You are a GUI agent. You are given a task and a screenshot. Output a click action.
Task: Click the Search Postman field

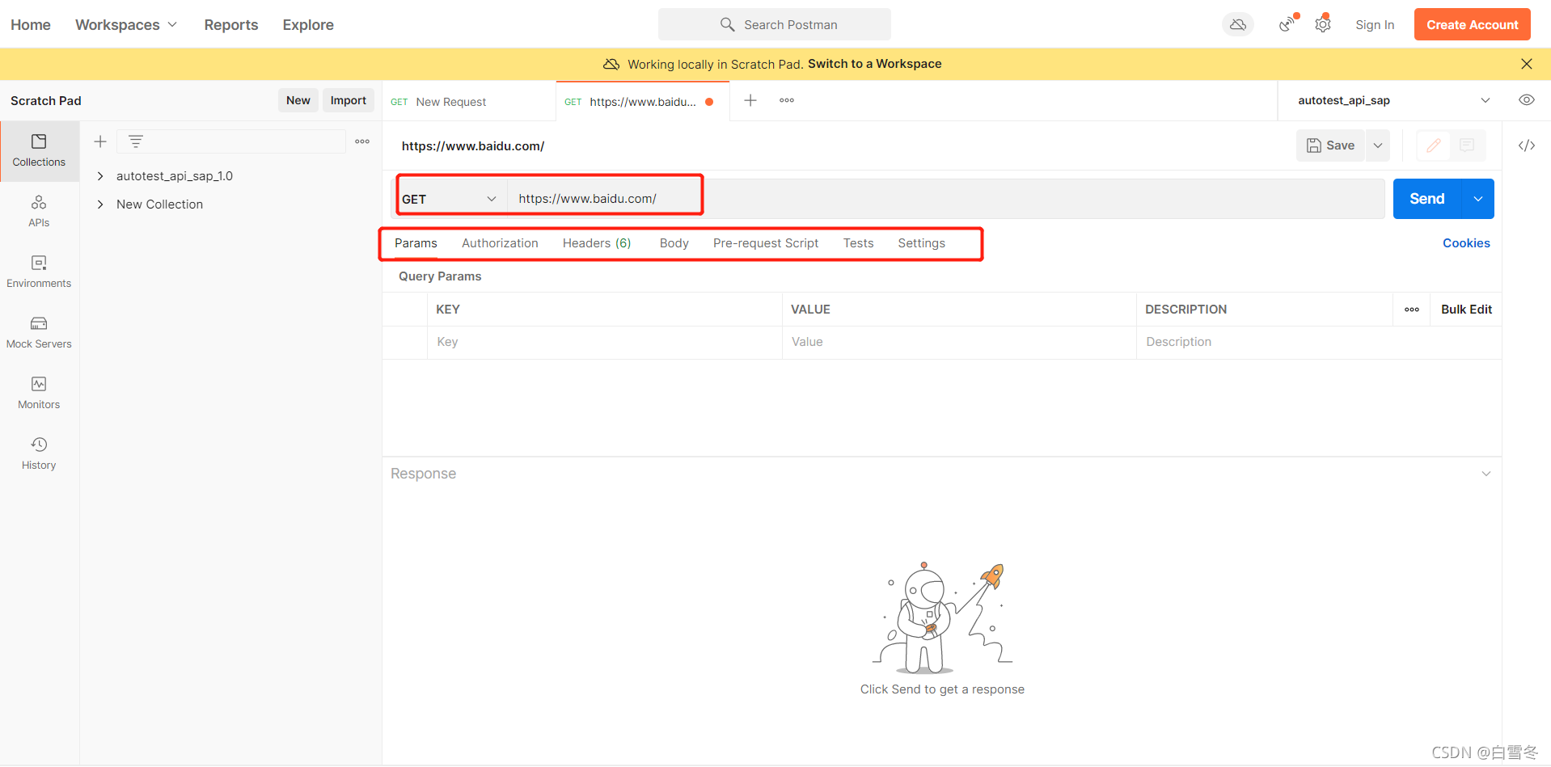tap(775, 24)
